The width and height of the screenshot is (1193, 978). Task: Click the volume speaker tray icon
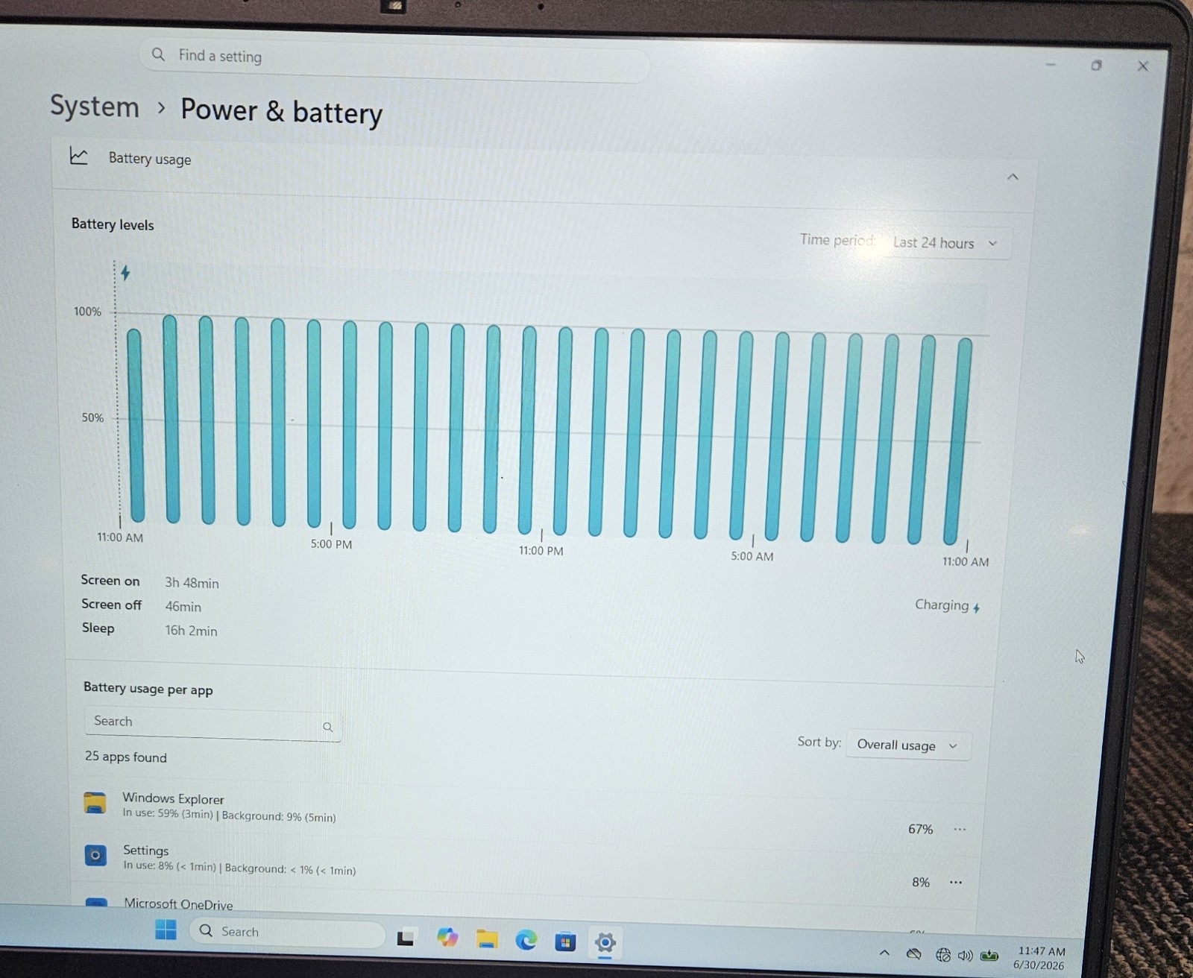pos(966,956)
